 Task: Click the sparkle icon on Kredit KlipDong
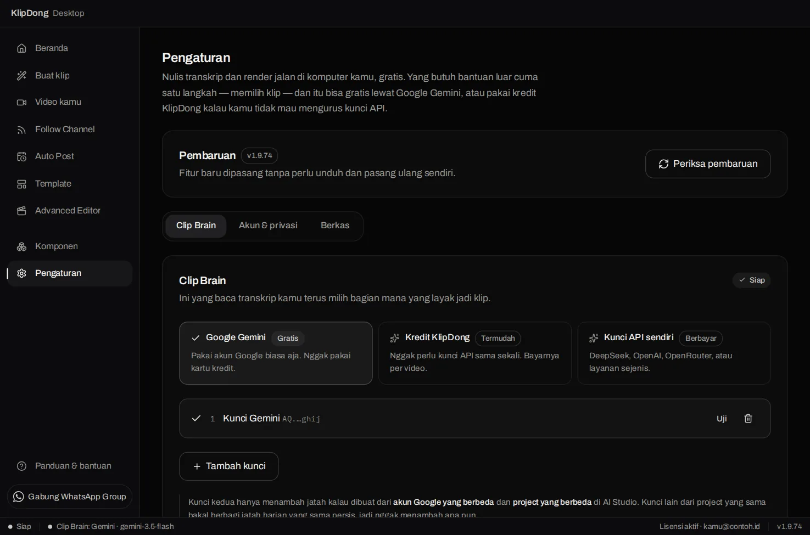pyautogui.click(x=394, y=338)
